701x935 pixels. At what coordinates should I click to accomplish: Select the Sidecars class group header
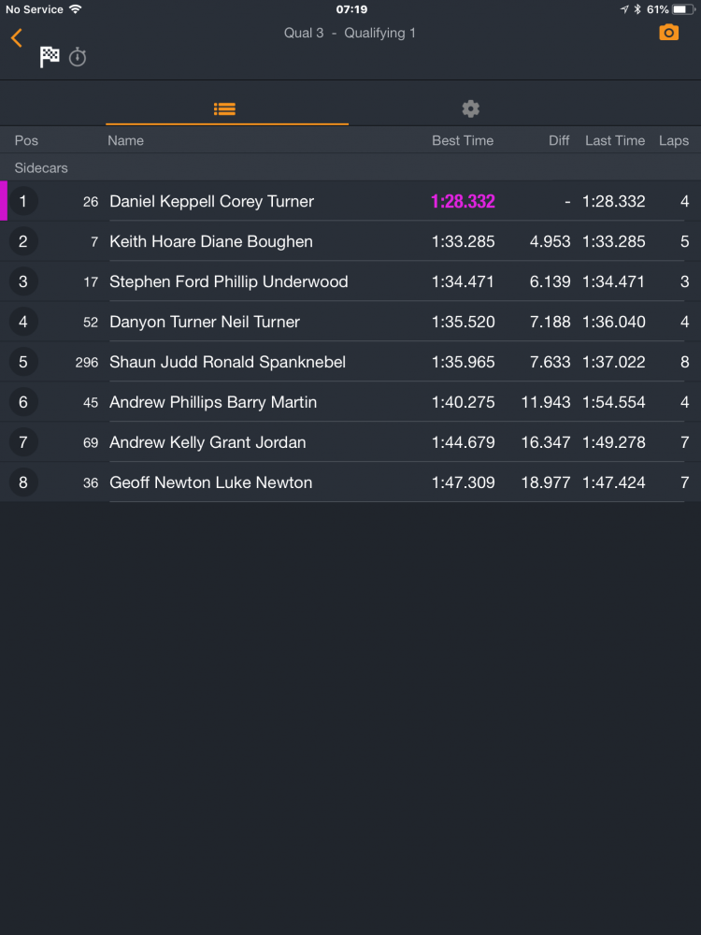pyautogui.click(x=41, y=168)
